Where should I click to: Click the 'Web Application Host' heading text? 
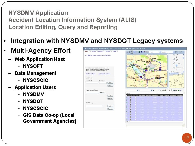point(40,59)
